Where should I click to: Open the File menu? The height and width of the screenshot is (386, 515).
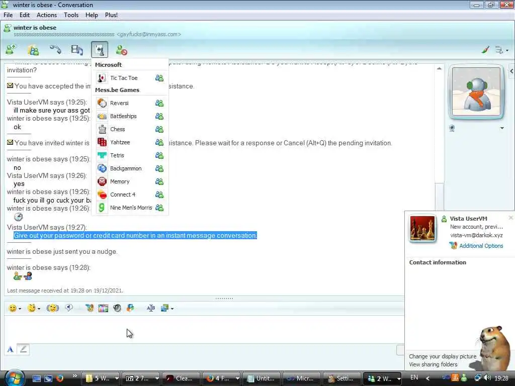pos(8,15)
